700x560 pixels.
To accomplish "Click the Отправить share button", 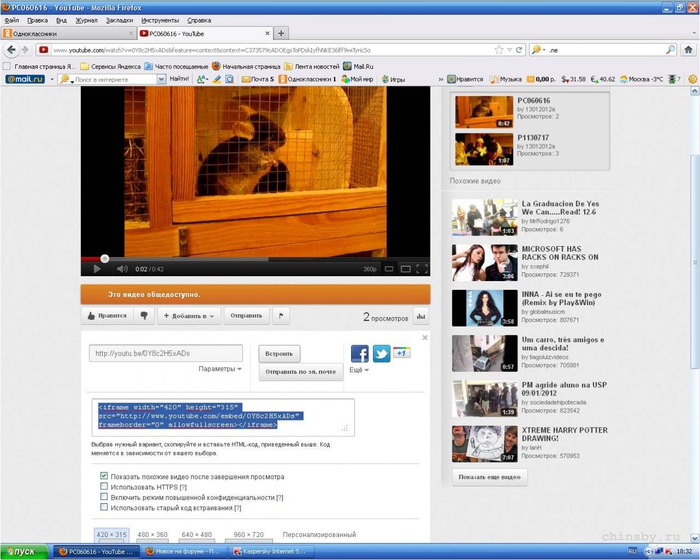I will point(246,316).
